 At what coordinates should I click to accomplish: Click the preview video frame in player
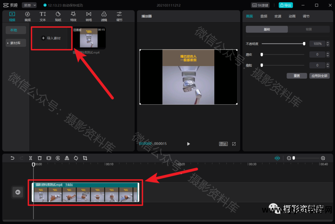tap(188, 77)
